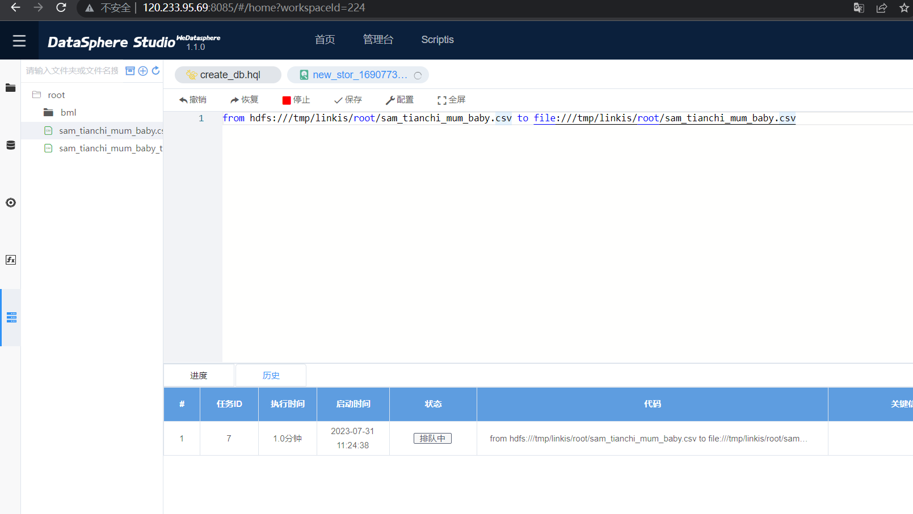
Task: Select sam_tianchi_mum_baby_t file
Action: (104, 148)
